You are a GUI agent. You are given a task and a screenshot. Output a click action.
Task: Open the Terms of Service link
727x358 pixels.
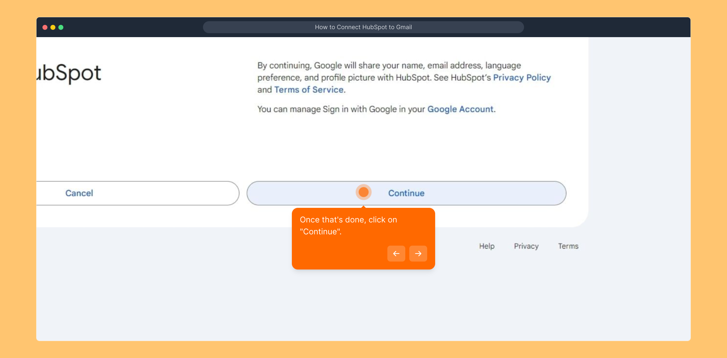309,90
